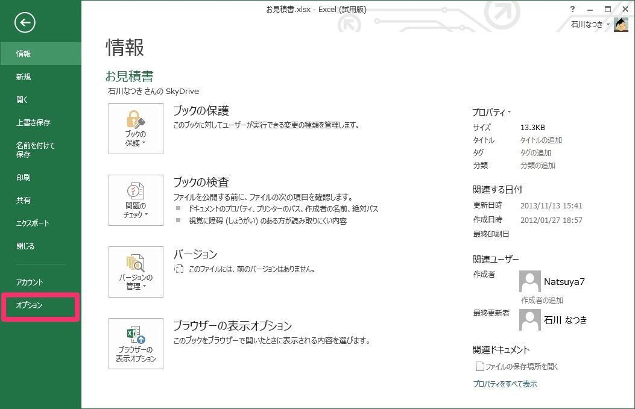
Task: Click the タイトルの追加 field
Action: coord(541,140)
